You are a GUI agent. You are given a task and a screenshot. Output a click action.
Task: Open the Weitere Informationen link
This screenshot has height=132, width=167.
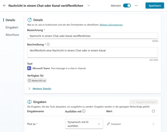pos(111,25)
